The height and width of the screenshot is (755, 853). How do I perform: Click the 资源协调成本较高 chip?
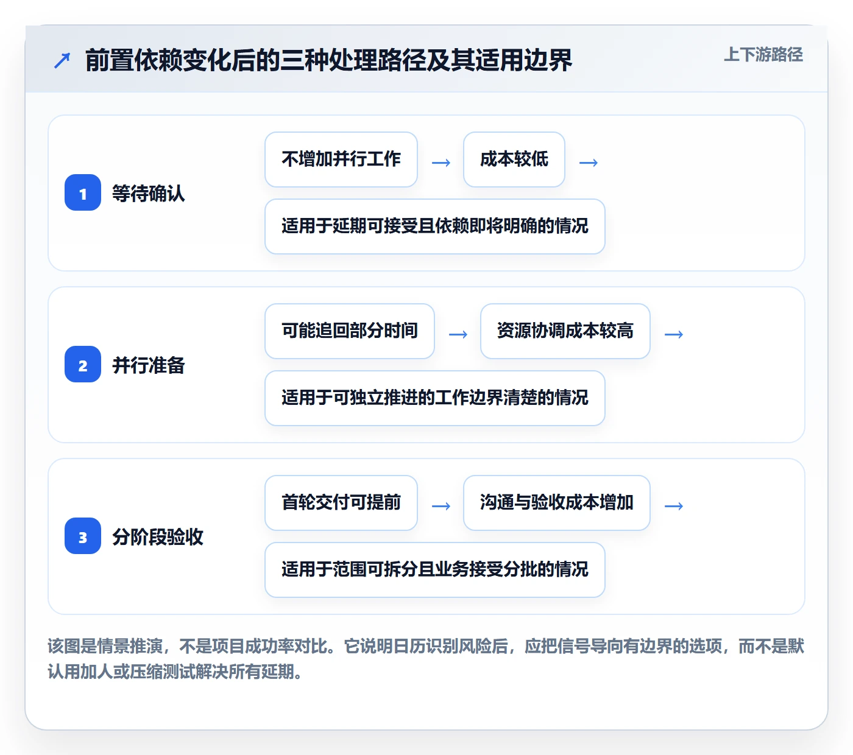[565, 331]
